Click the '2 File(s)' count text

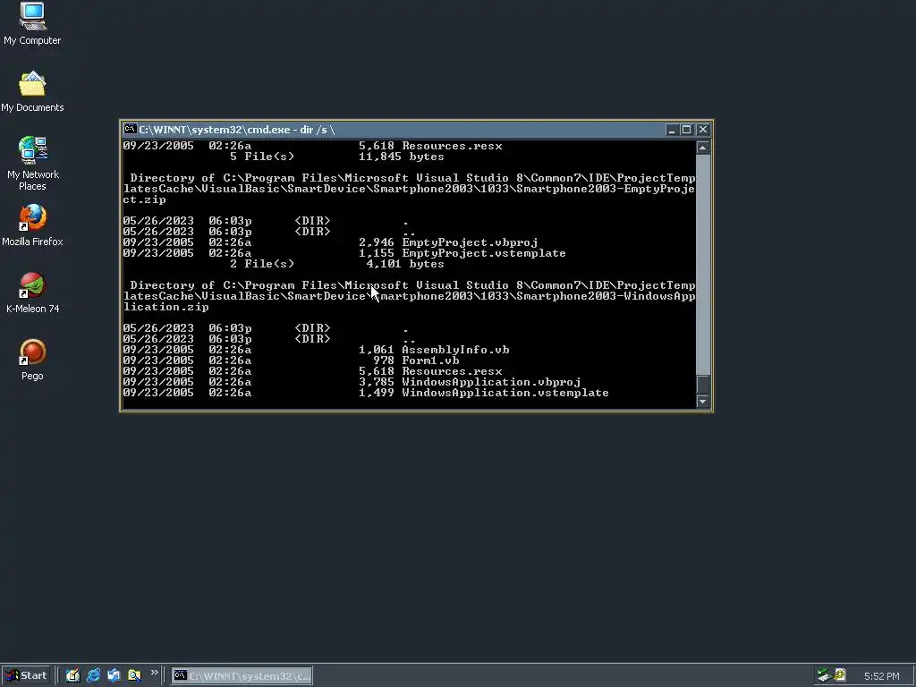tap(262, 264)
